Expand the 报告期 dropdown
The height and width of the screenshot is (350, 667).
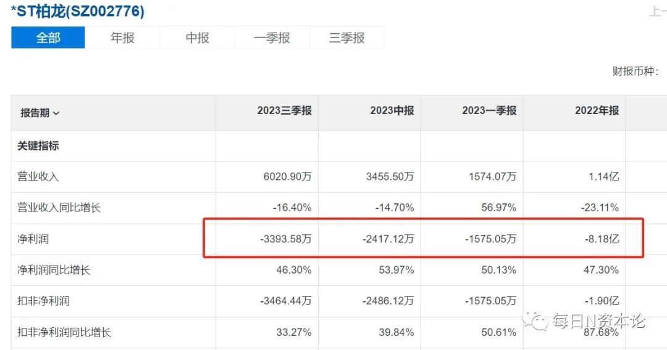tap(40, 113)
